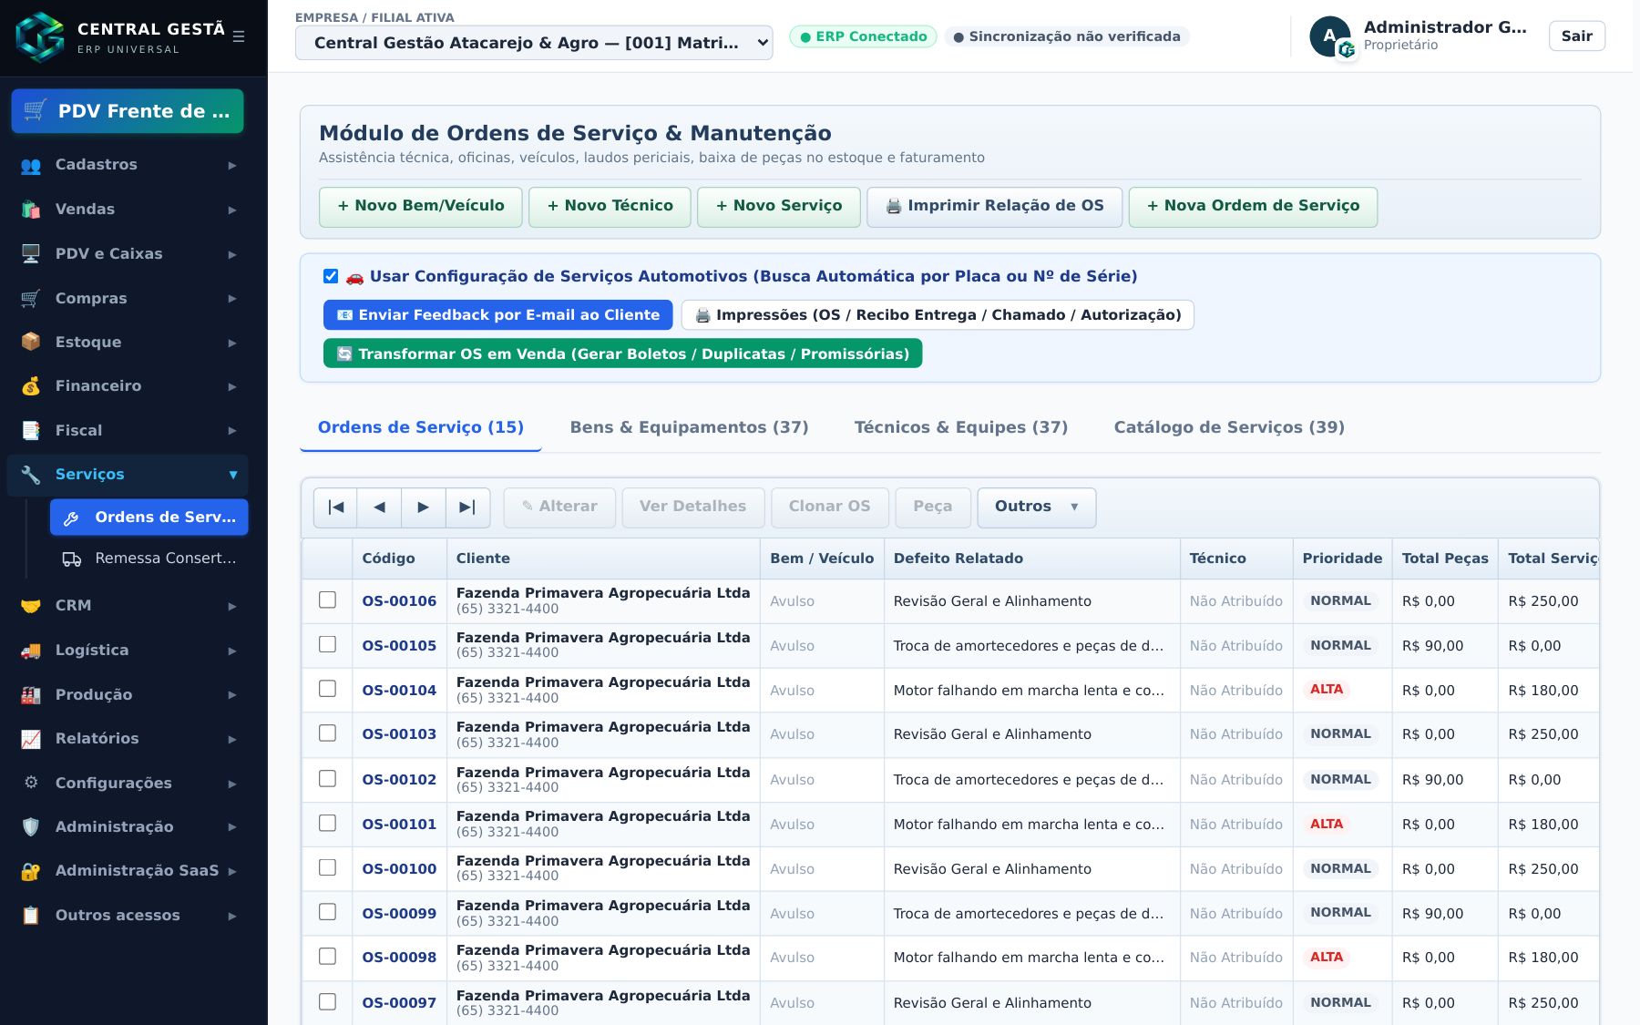Open the Catálogo de Serviços tab
This screenshot has width=1640, height=1025.
pyautogui.click(x=1229, y=427)
